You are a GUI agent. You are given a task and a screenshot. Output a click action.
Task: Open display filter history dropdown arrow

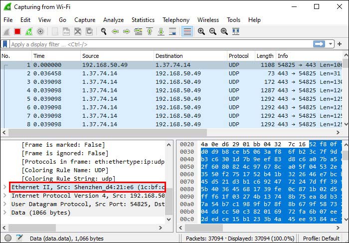coord(331,44)
